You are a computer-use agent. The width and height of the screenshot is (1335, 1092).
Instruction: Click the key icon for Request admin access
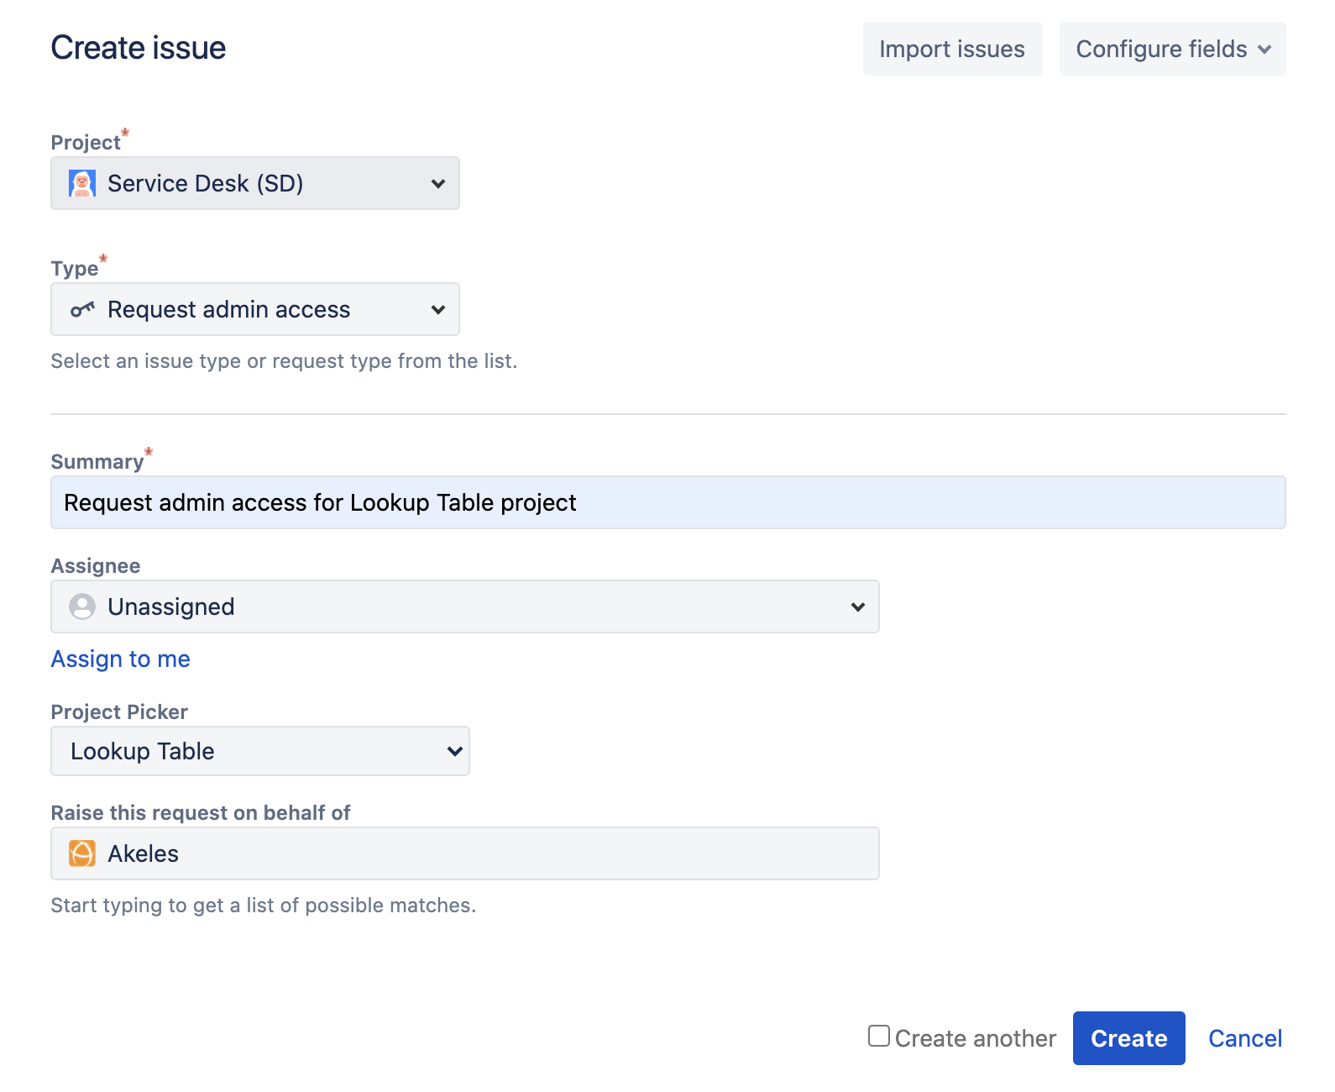82,310
